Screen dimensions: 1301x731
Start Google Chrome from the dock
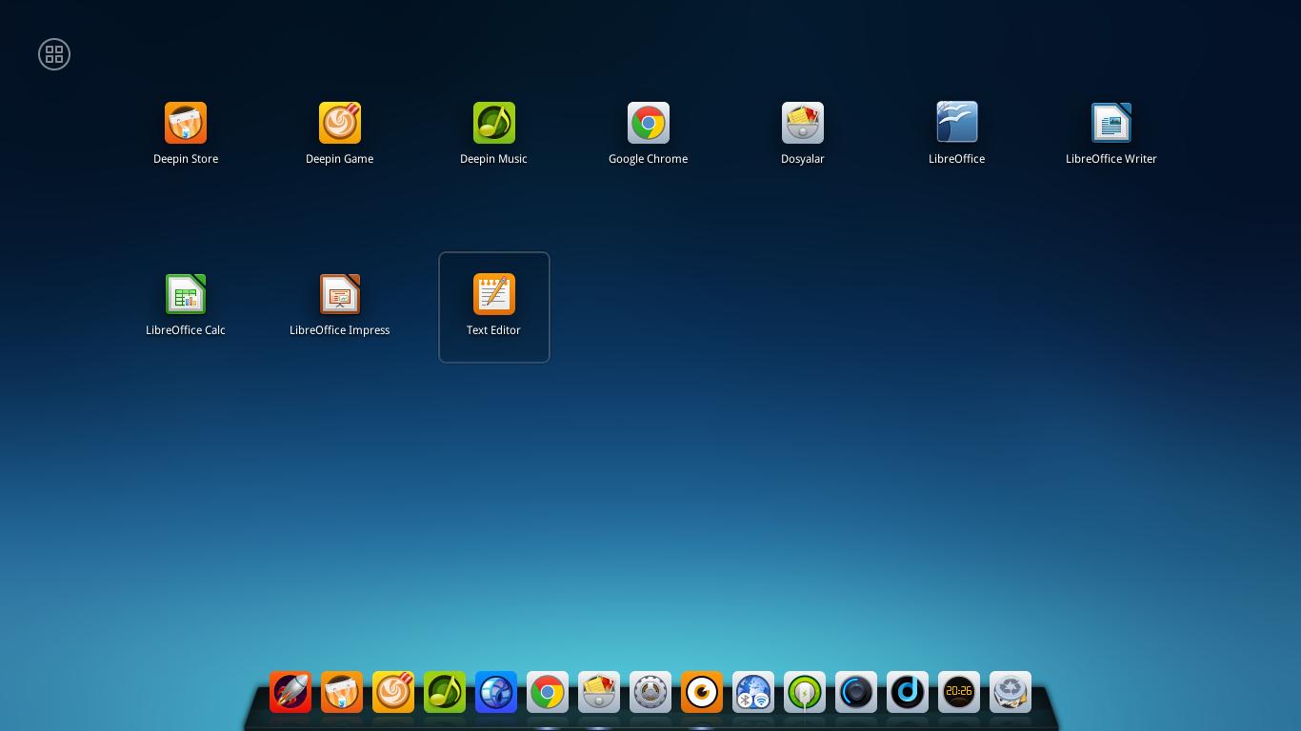coord(548,692)
